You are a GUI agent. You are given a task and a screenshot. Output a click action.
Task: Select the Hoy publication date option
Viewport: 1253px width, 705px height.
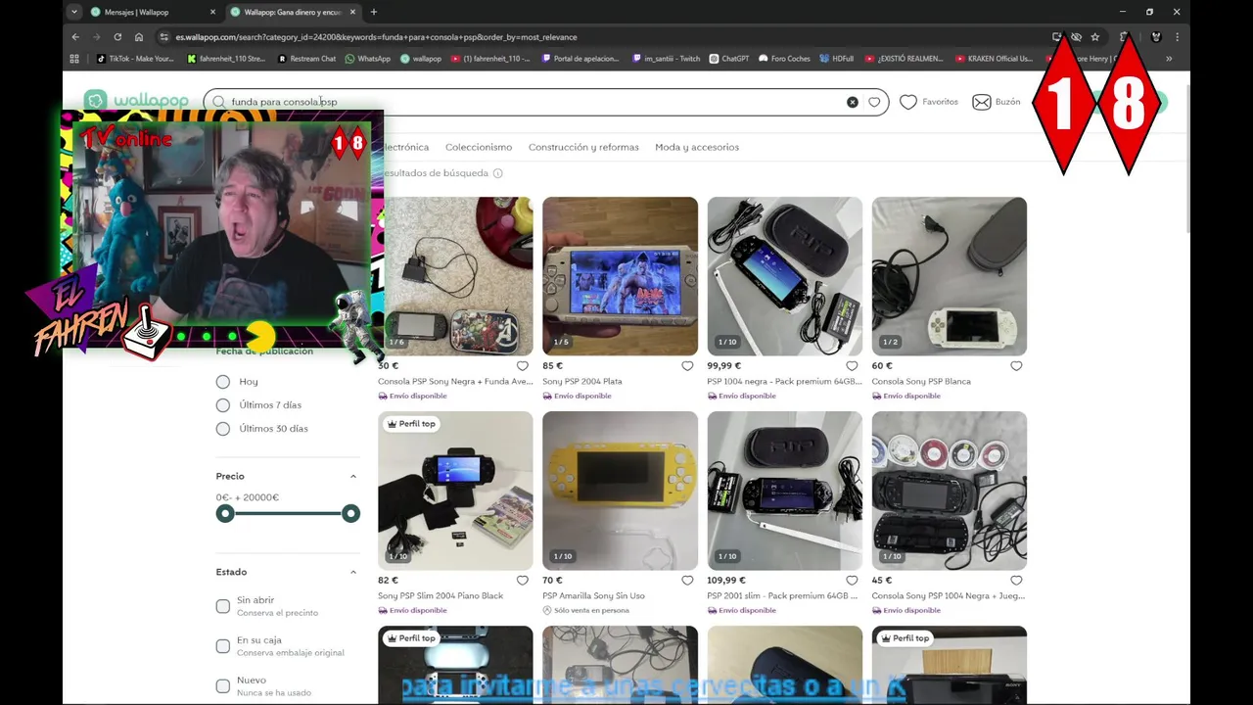(223, 382)
